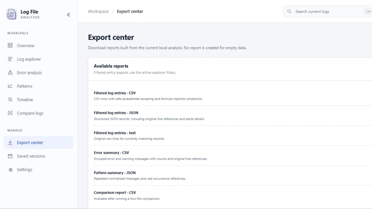Open Settings from the sidebar
The image size is (372, 209).
[x=39, y=170]
